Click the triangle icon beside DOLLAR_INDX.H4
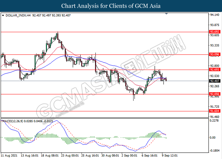The image size is (222, 159). tap(3, 15)
